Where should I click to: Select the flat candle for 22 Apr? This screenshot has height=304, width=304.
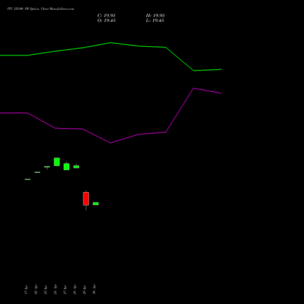37,172
